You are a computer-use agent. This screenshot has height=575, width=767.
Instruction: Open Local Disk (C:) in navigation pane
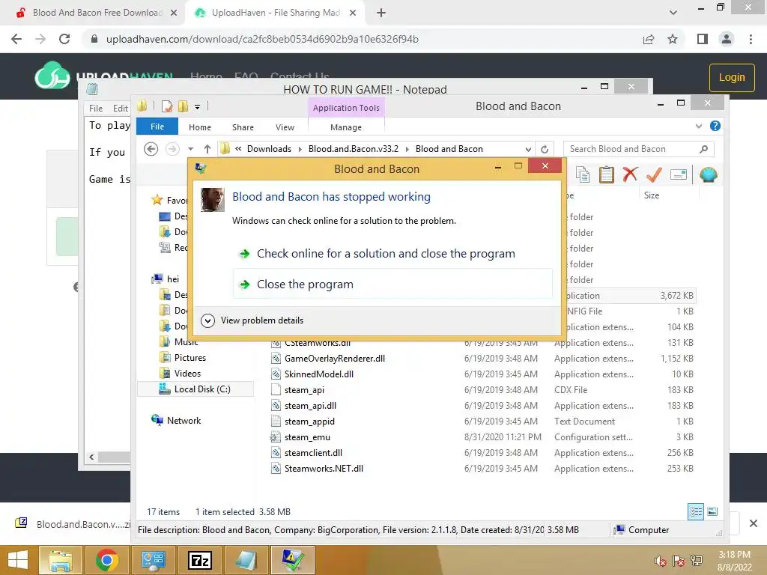202,389
